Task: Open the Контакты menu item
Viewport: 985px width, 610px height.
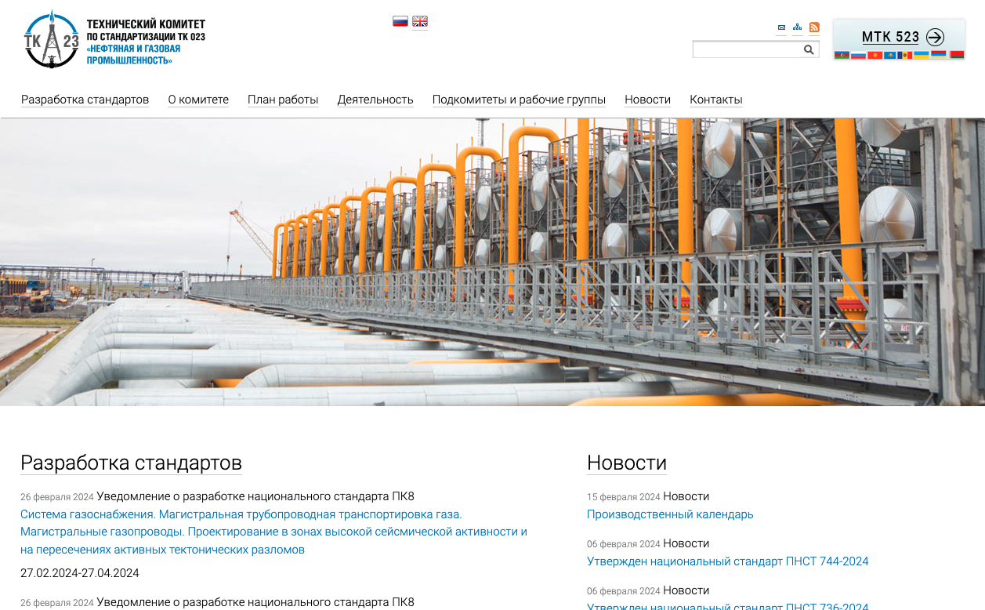Action: pyautogui.click(x=715, y=100)
